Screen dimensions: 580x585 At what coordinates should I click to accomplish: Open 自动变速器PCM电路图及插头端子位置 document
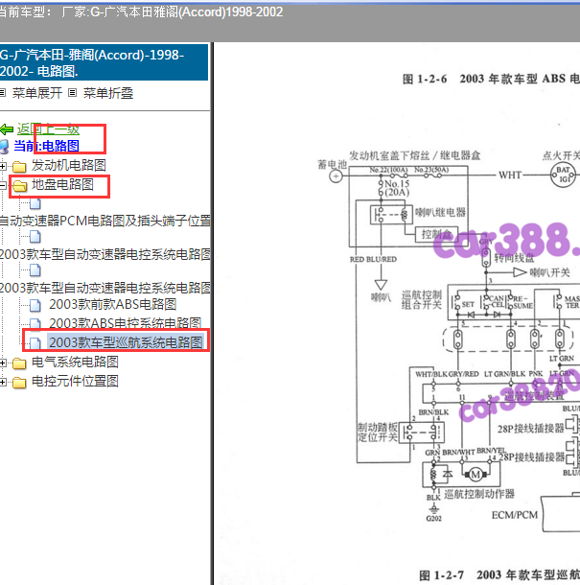pyautogui.click(x=104, y=221)
